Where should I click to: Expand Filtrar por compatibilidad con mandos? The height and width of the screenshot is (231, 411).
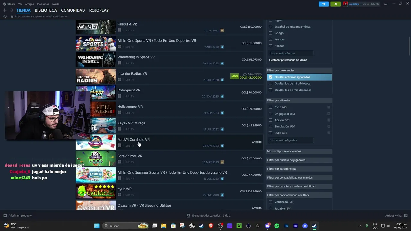(x=299, y=177)
